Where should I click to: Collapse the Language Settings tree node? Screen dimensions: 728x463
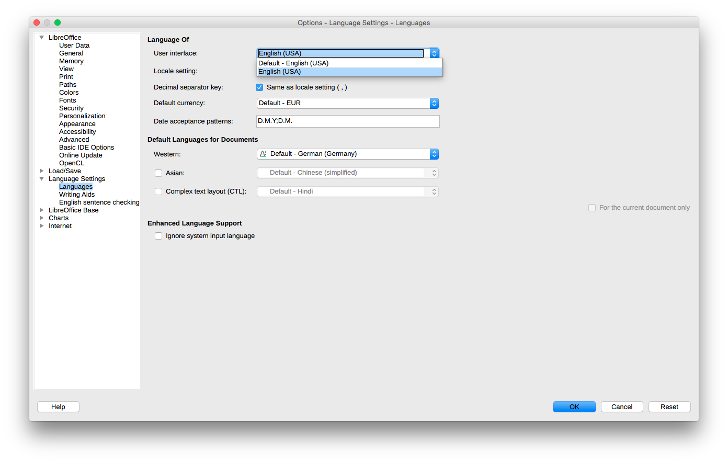coord(42,179)
